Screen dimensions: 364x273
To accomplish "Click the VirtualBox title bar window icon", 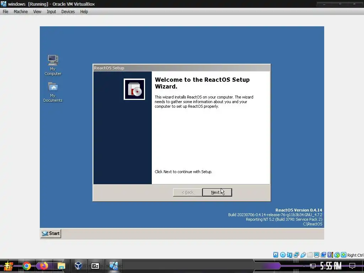I will 4,4.
